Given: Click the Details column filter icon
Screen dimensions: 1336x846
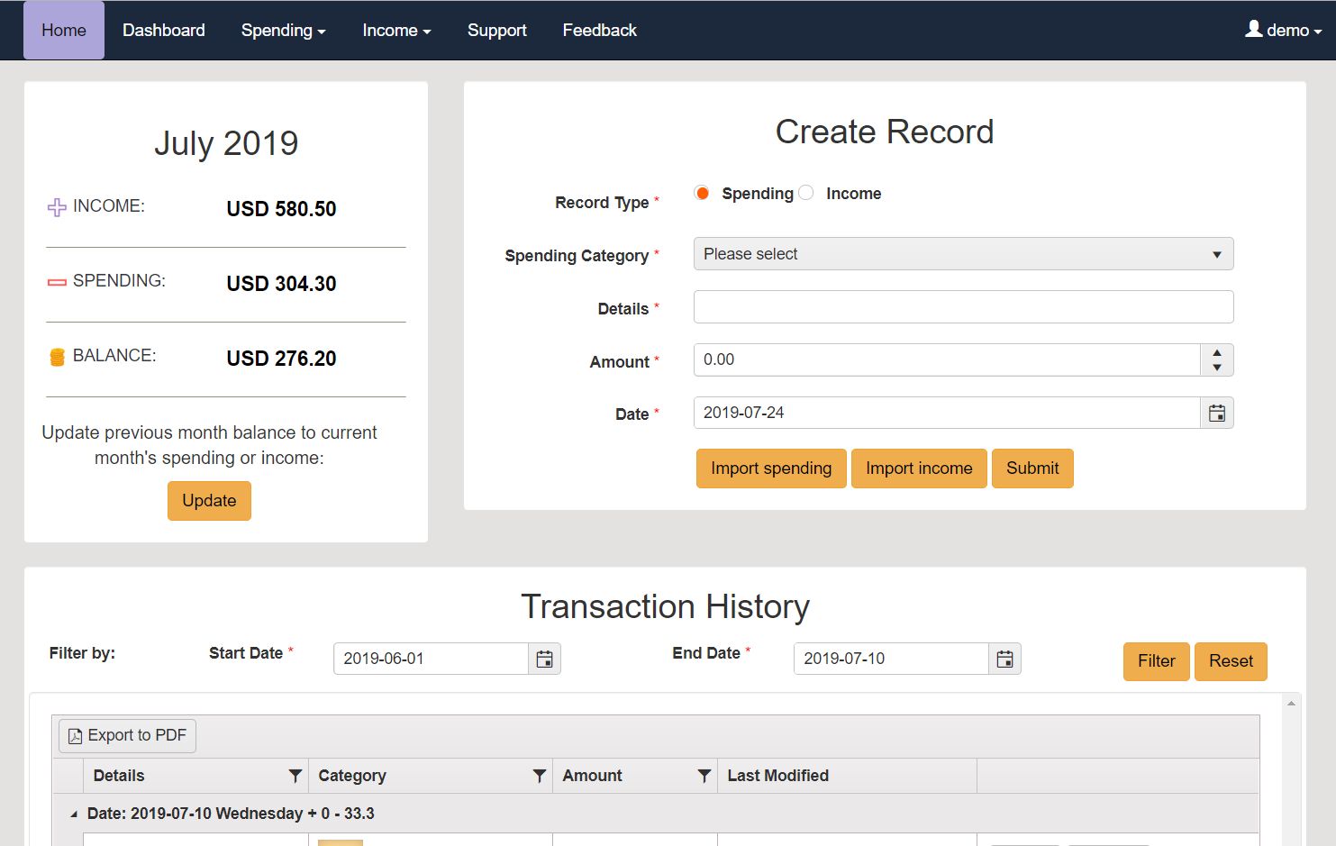Looking at the screenshot, I should [295, 776].
